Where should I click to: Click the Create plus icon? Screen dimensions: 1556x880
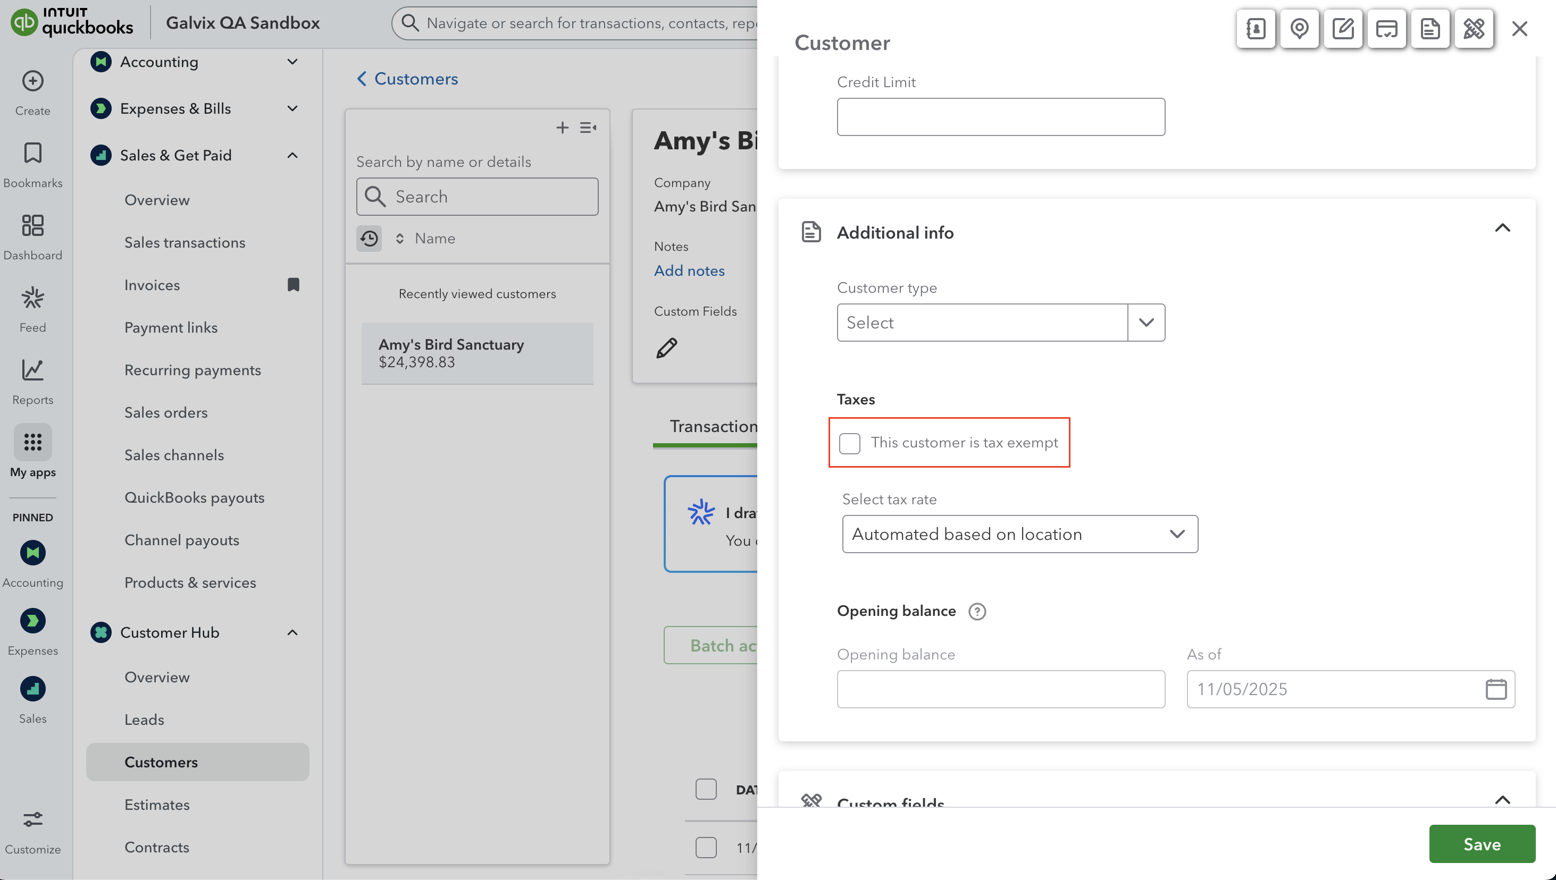point(32,81)
